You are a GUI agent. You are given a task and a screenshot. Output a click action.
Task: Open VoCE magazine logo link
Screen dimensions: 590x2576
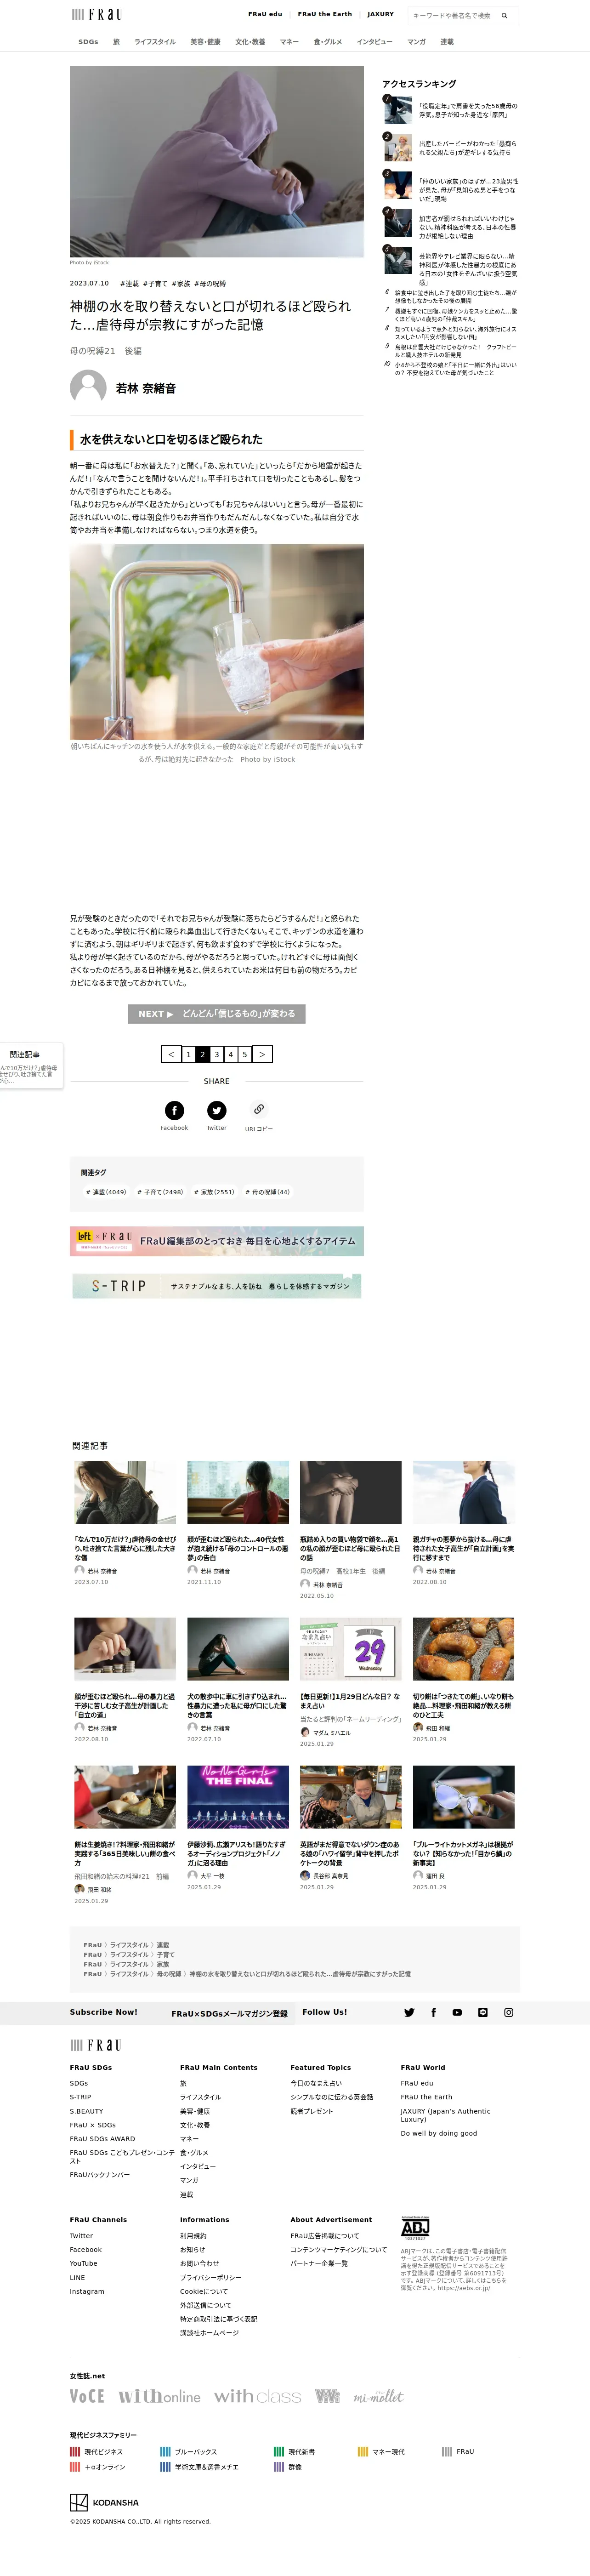tap(87, 2396)
